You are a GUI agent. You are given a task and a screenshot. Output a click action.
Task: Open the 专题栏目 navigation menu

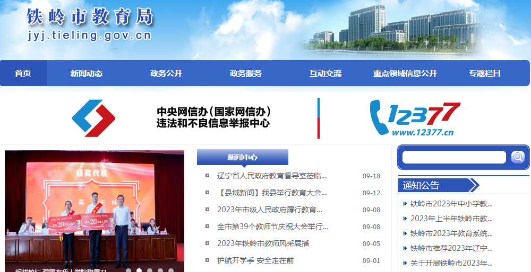485,73
